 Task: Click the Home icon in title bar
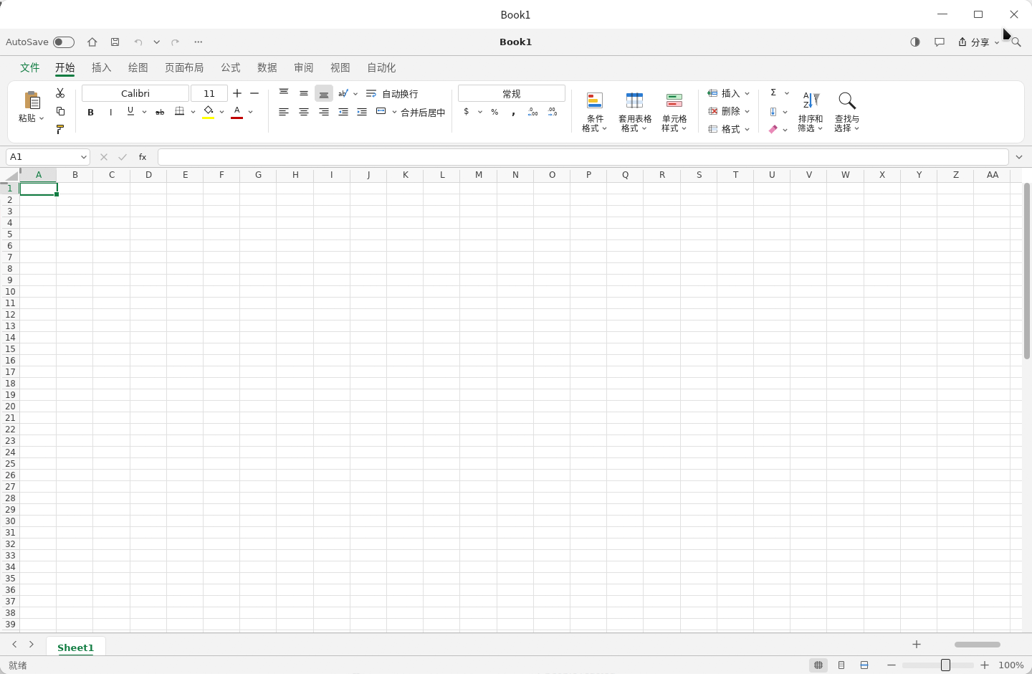coord(92,42)
